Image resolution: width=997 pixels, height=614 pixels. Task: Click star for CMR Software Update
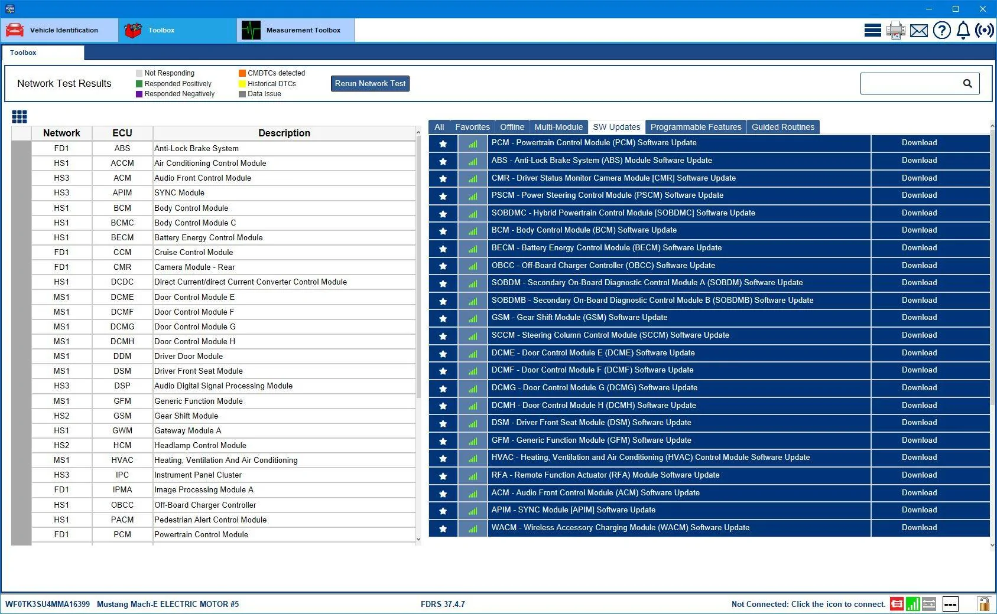443,178
